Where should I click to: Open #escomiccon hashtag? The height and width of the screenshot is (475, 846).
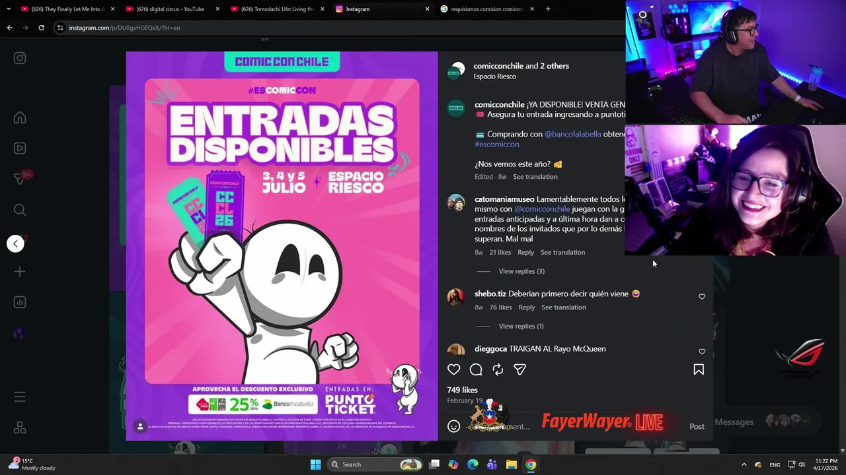point(496,144)
